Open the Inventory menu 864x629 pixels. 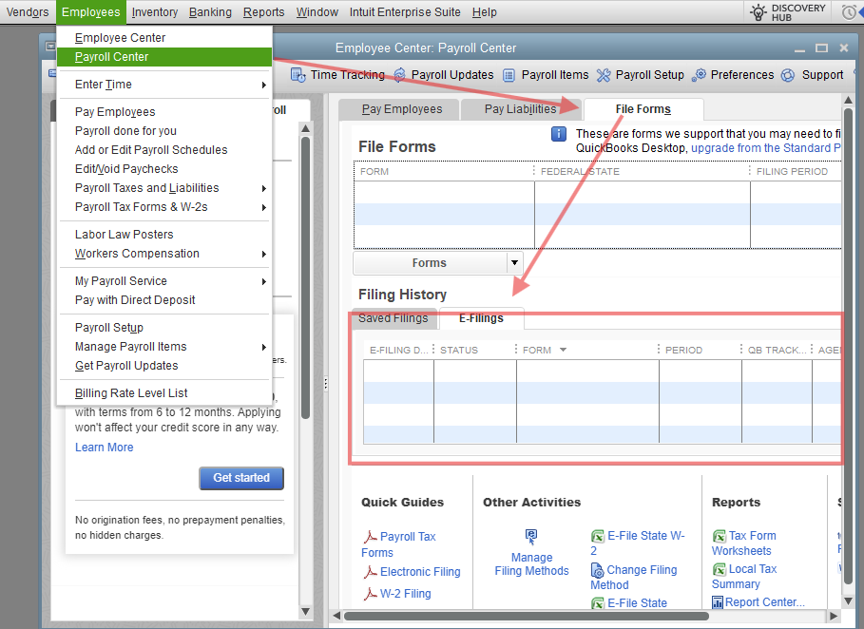(154, 11)
